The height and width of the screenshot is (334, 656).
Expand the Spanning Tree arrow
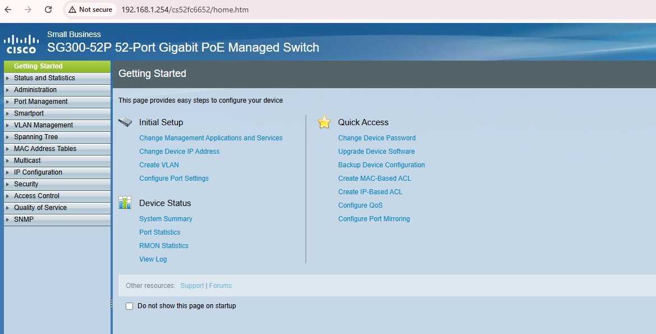[7, 137]
